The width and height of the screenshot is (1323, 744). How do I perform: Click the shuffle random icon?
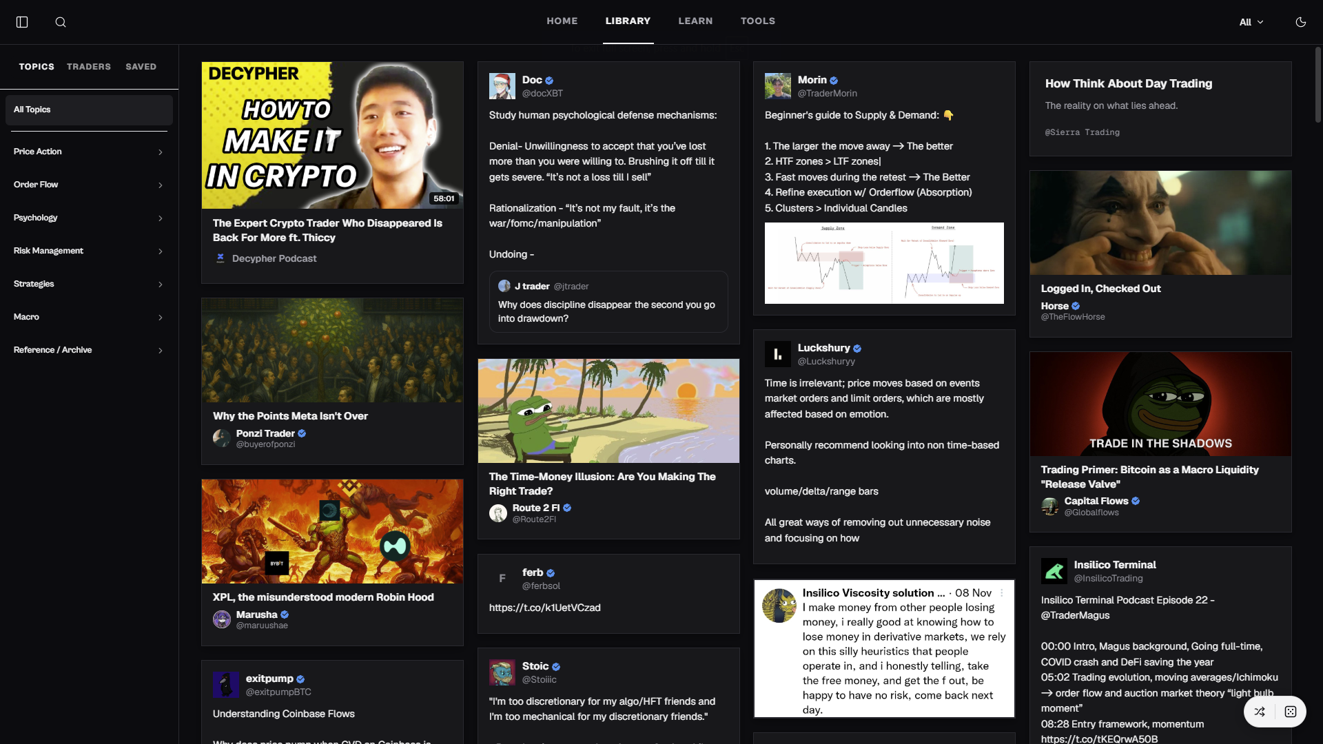1260,712
